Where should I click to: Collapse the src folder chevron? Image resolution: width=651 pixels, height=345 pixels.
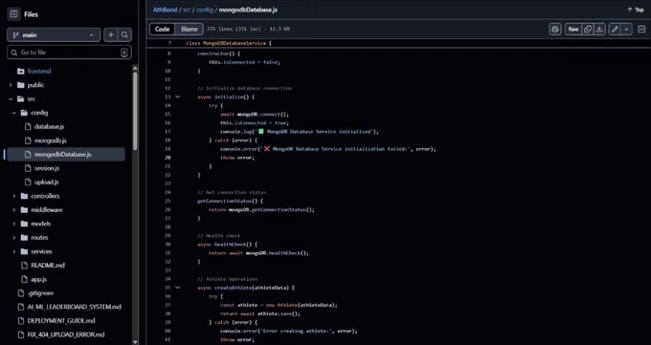[x=11, y=99]
